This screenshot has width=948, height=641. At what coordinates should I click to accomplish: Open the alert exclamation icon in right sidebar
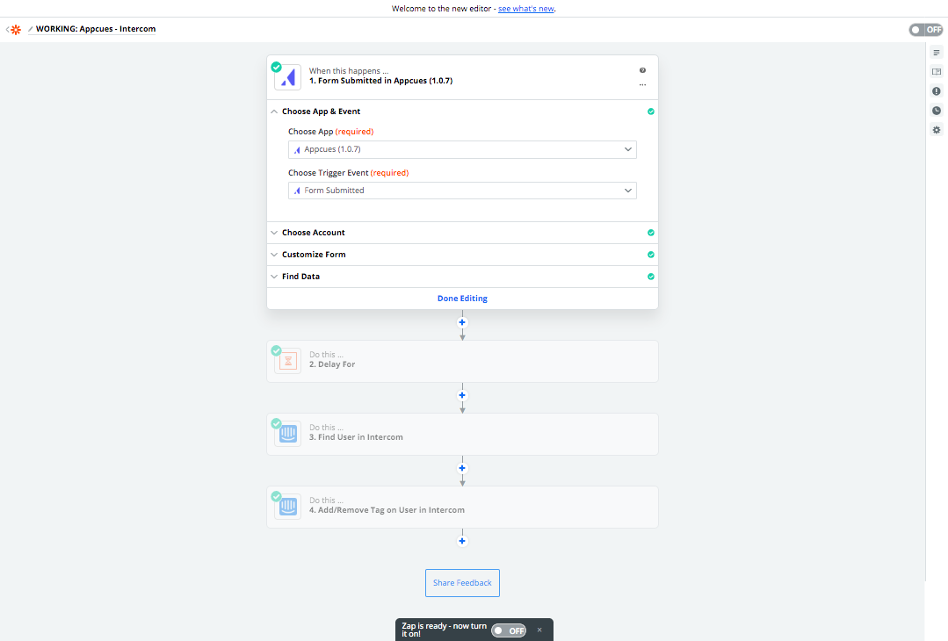(x=936, y=91)
